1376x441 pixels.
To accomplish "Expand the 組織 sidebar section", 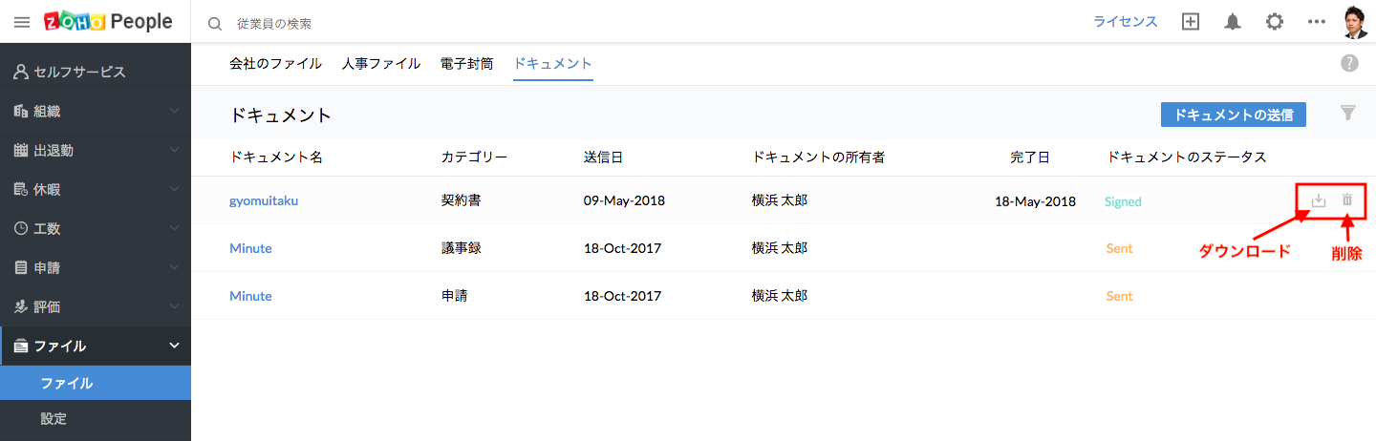I will 96,111.
